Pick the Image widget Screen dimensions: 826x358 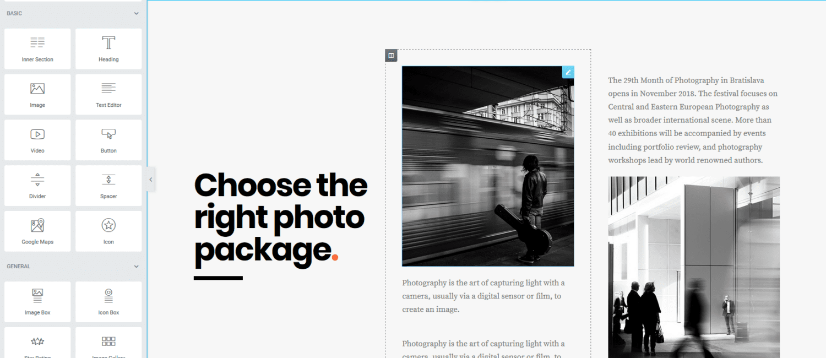(37, 95)
